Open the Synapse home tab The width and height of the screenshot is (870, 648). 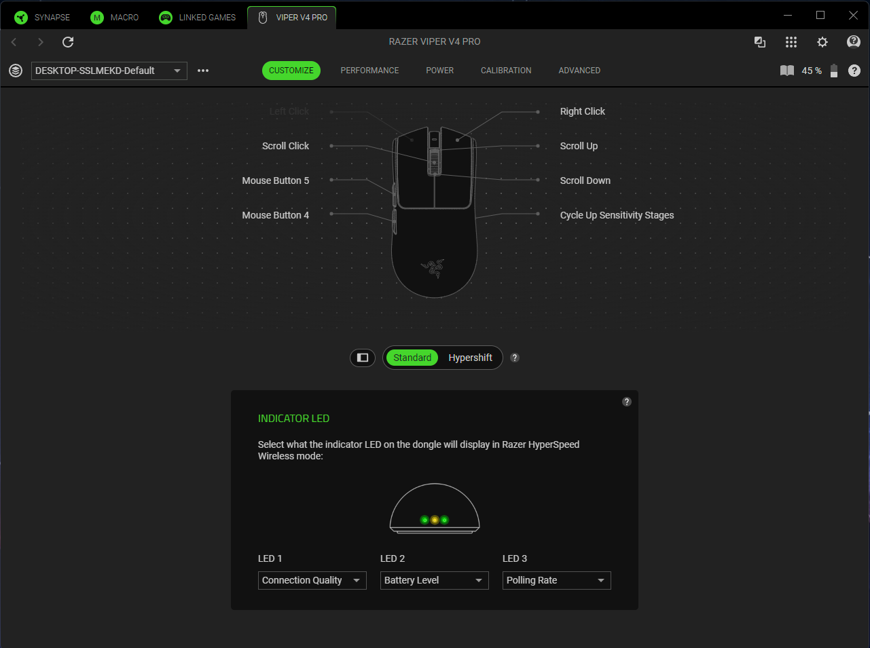pyautogui.click(x=42, y=18)
